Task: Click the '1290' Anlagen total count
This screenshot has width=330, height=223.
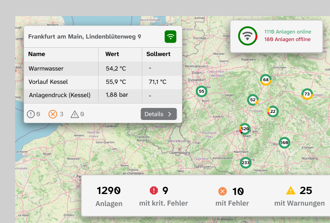Action: click(x=109, y=191)
